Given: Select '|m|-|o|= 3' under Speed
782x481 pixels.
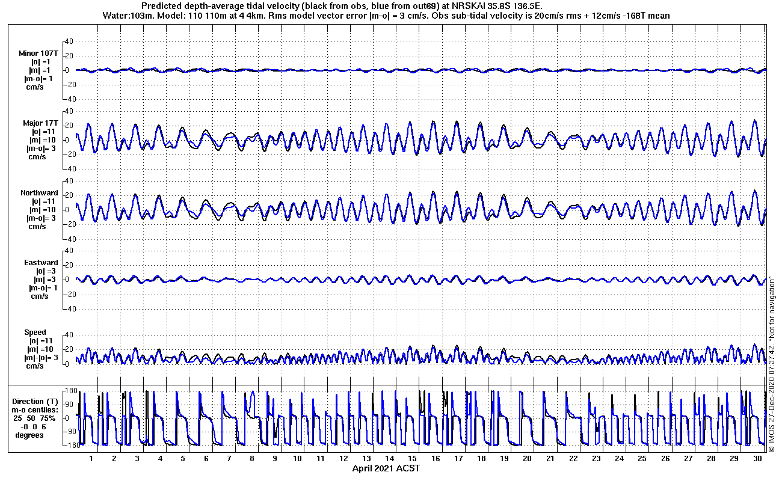Looking at the screenshot, I should pos(42,358).
